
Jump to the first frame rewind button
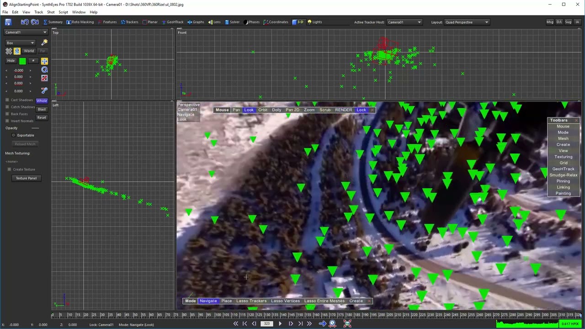click(x=236, y=324)
